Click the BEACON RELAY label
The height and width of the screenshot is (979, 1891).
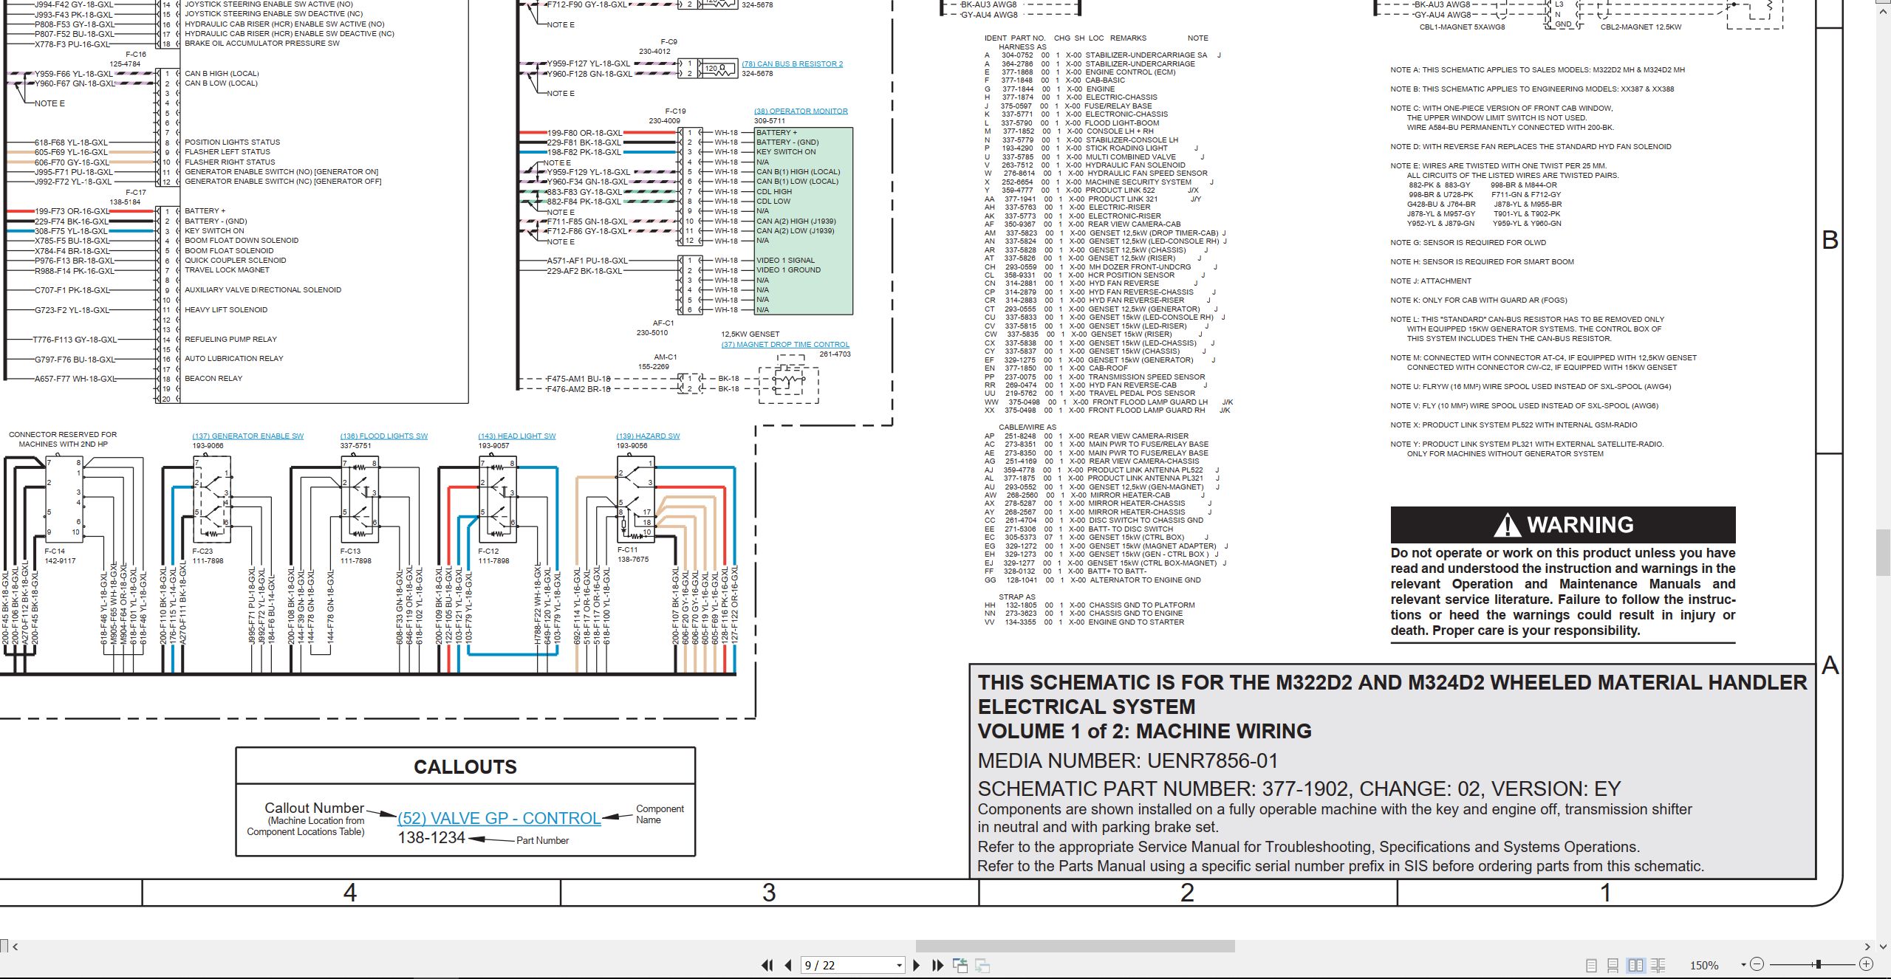point(213,379)
